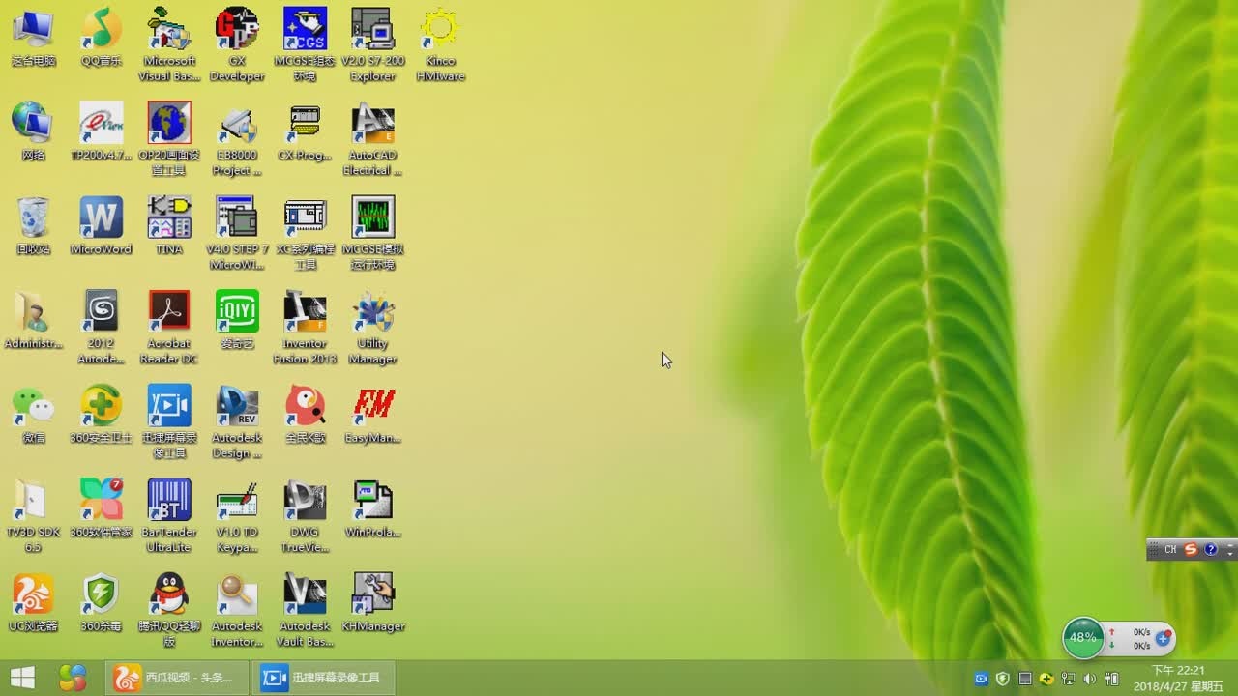Select the GX Developer icon
Viewport: 1238px width, 696px height.
(237, 45)
